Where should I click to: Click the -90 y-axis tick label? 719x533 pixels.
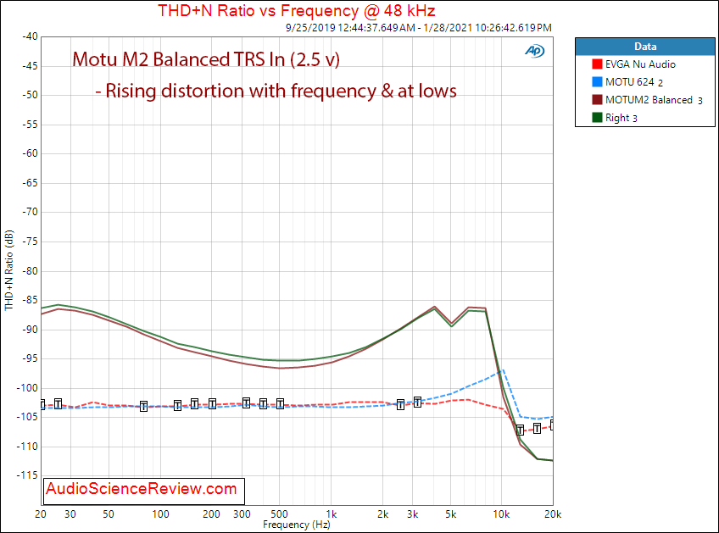pyautogui.click(x=31, y=330)
